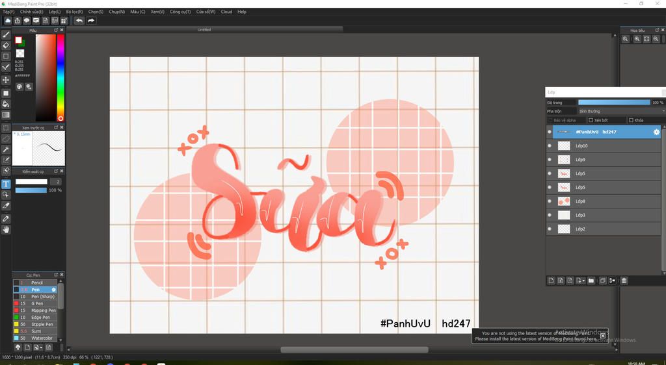Click the Undo arrow in toolbar
Viewport: 666px width, 365px height.
(x=79, y=20)
